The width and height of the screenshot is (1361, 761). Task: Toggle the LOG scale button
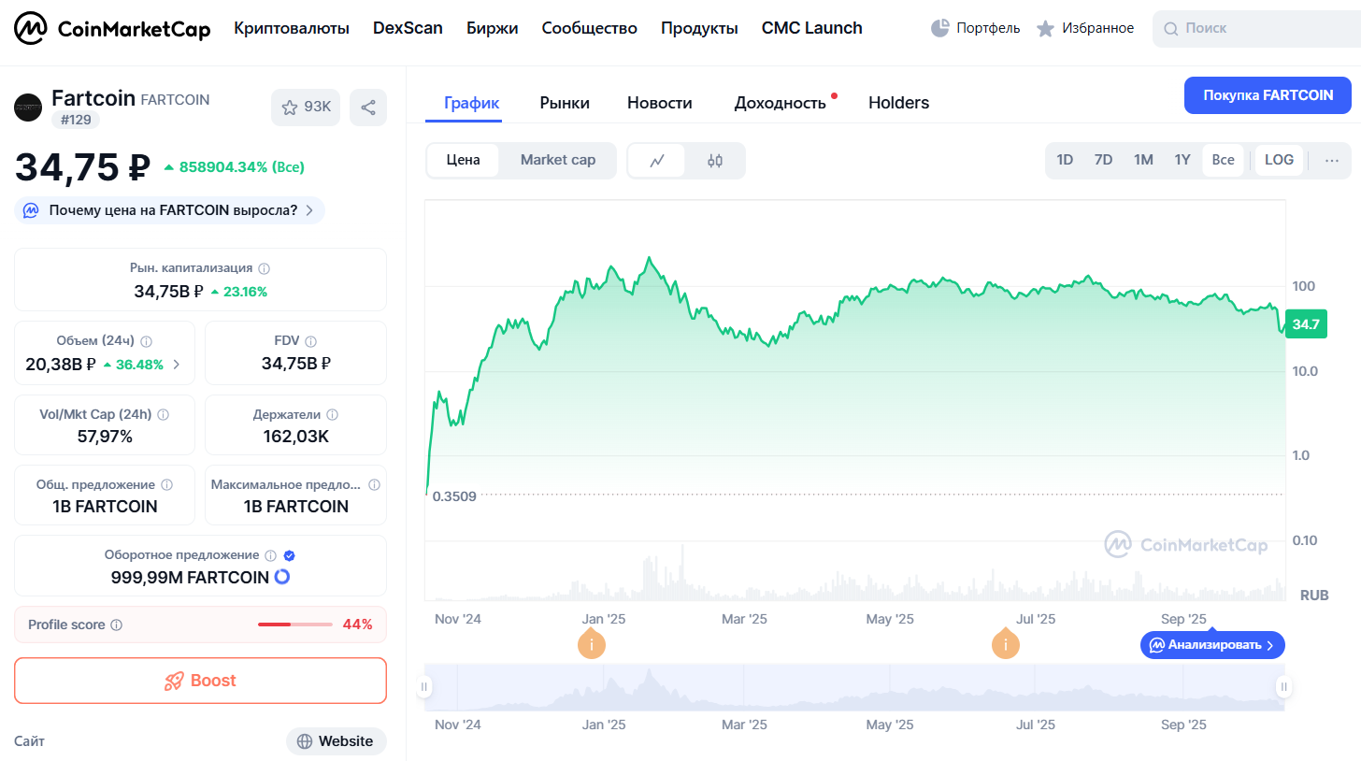point(1279,160)
